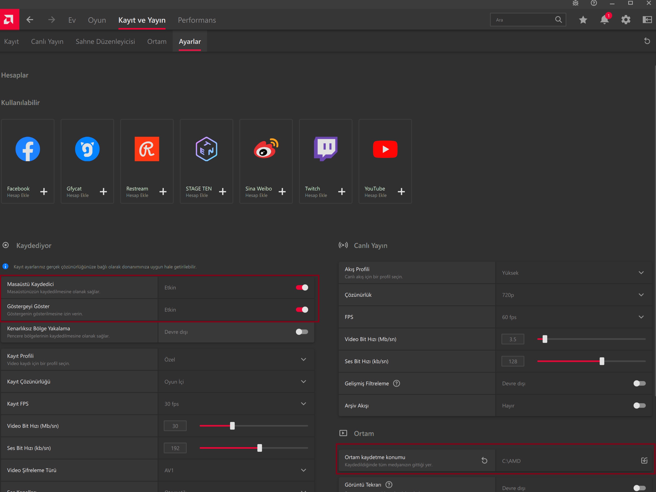Open the settings gear icon
The image size is (656, 492).
point(626,20)
